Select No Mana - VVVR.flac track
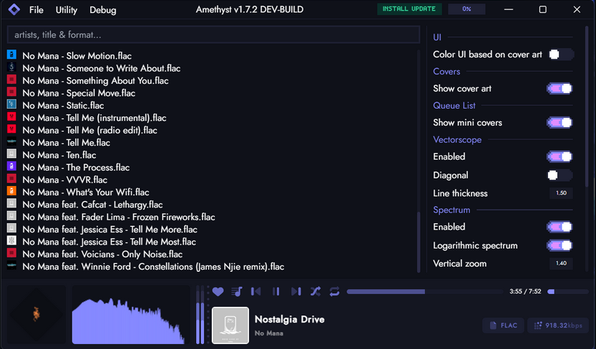 click(x=64, y=180)
